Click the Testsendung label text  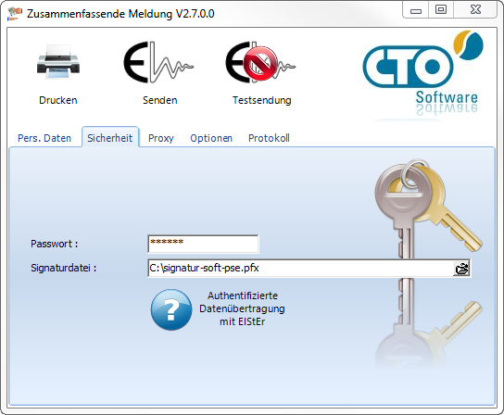(262, 100)
